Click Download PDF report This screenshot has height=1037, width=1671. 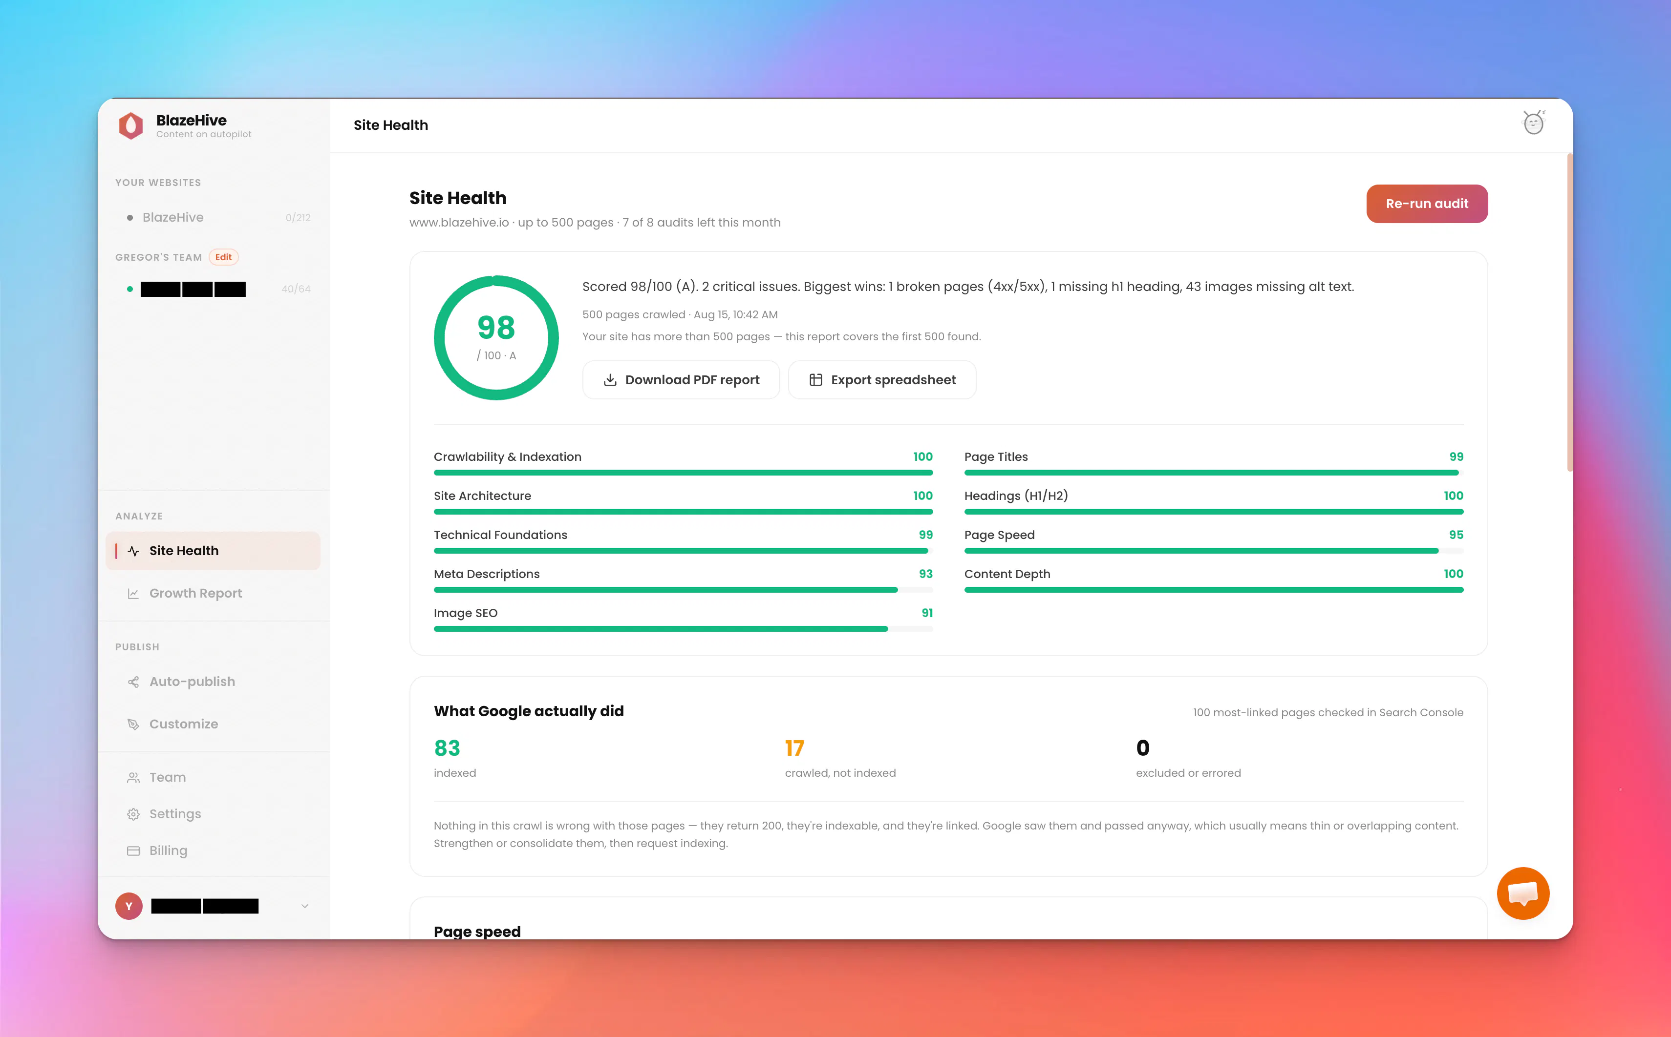681,380
